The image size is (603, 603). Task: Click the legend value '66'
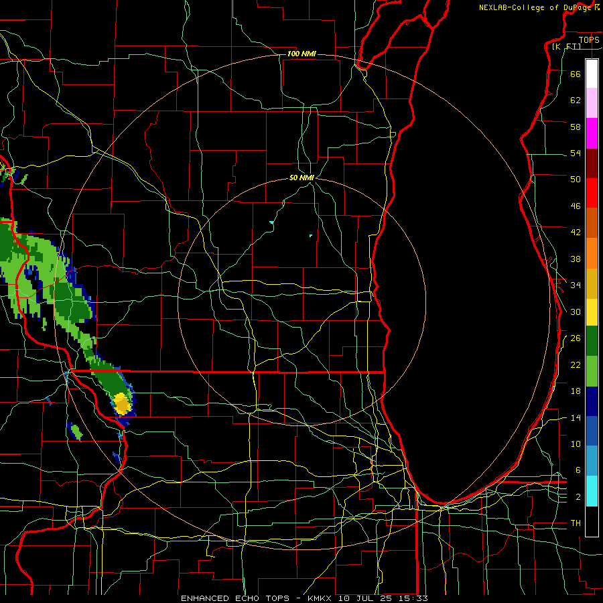(x=576, y=74)
